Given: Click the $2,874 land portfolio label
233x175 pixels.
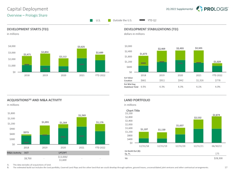Looking at the screenshot, I should [216, 115].
